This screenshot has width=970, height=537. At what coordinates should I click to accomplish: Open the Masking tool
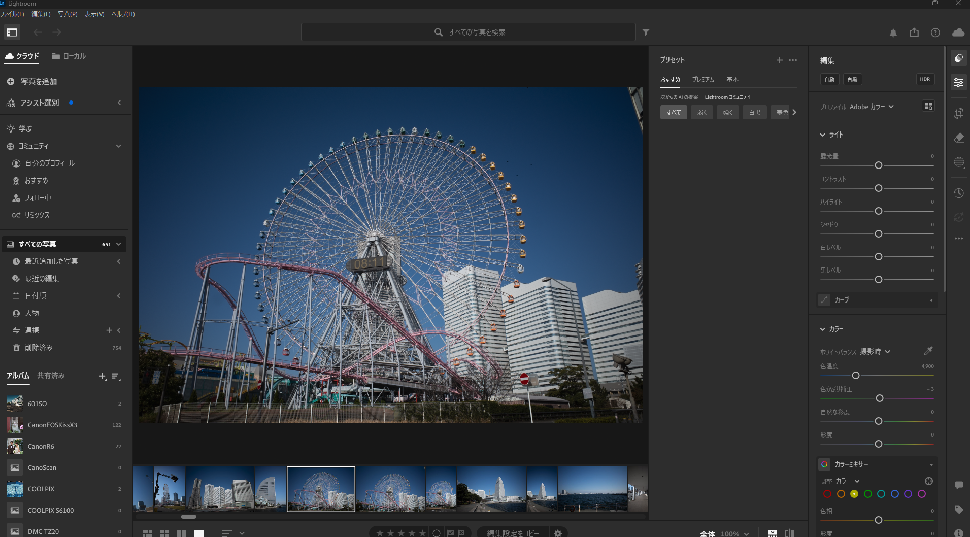coord(958,162)
